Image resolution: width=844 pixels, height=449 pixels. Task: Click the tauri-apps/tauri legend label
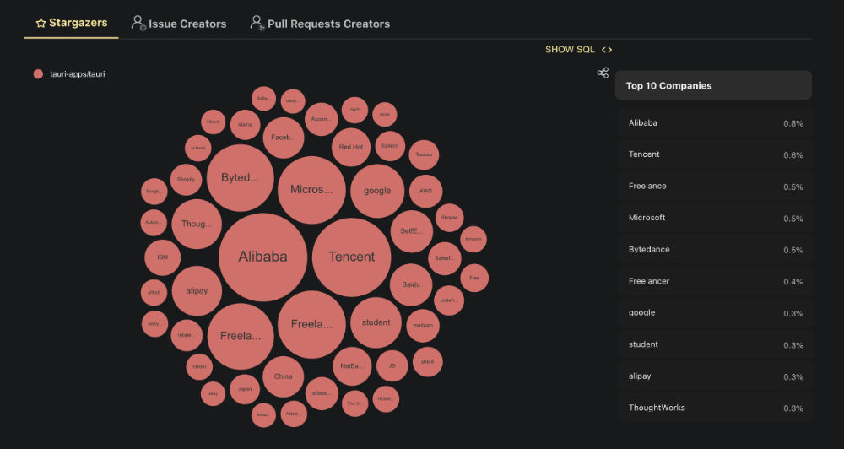[78, 74]
